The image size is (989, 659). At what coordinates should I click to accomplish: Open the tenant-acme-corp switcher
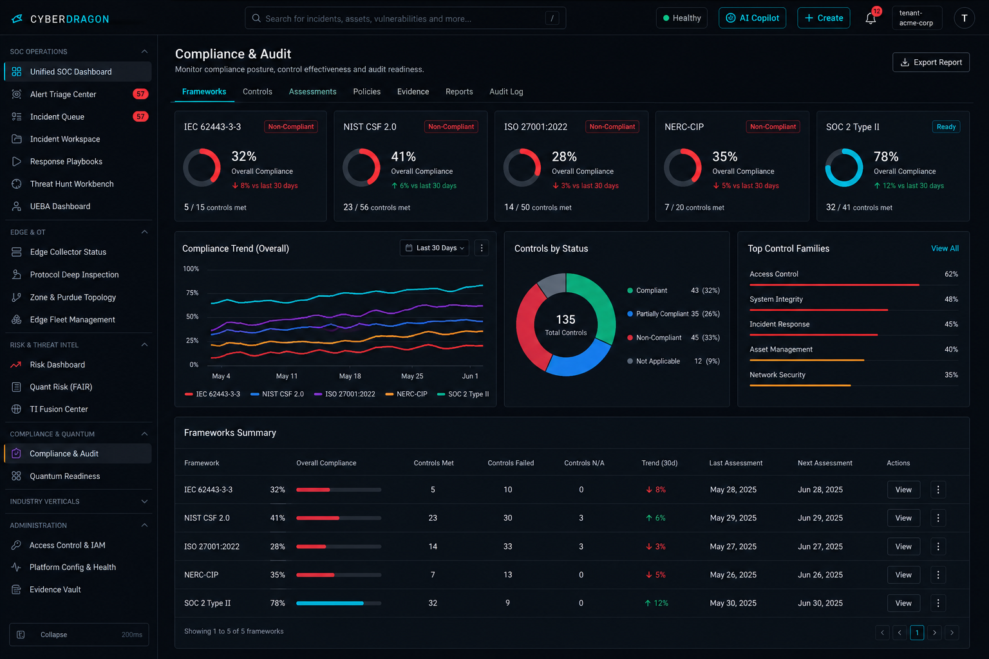(917, 18)
